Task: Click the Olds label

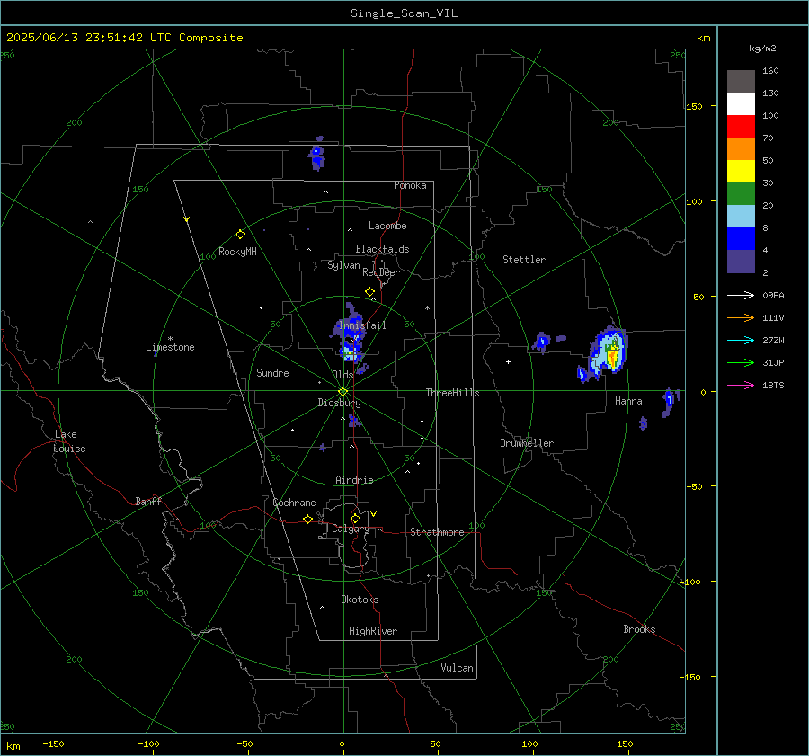Action: [342, 375]
